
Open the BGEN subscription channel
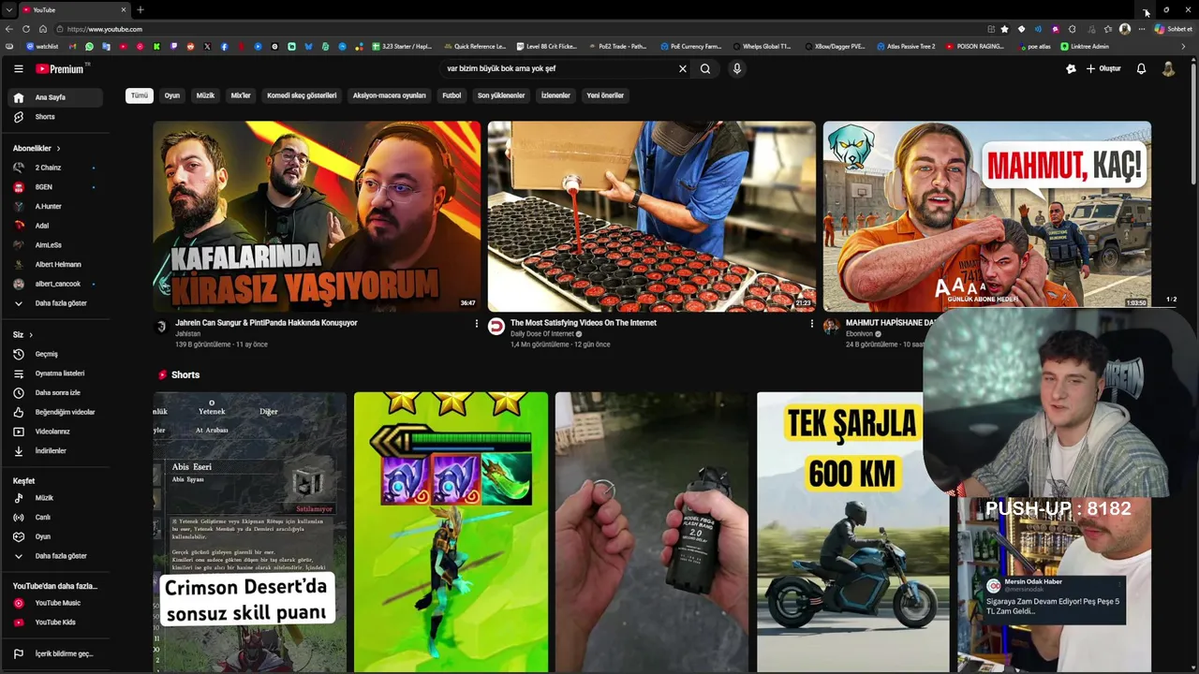coord(54,187)
